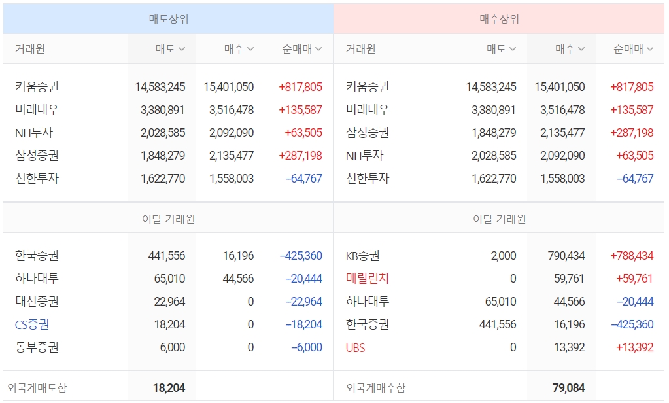Click 거래원 column header in 매도상위 table
This screenshot has width=669, height=403.
[x=30, y=49]
